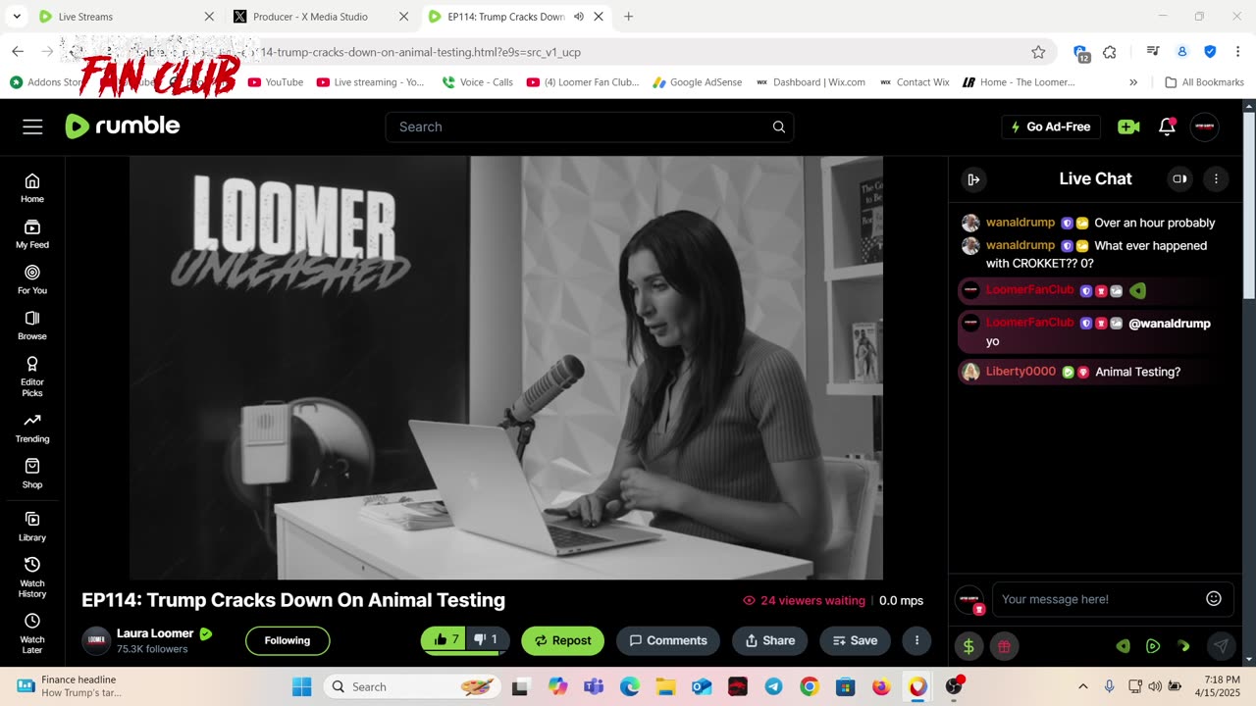
Task: Select the EP114 Trump Cracks Down tab
Action: [x=506, y=17]
